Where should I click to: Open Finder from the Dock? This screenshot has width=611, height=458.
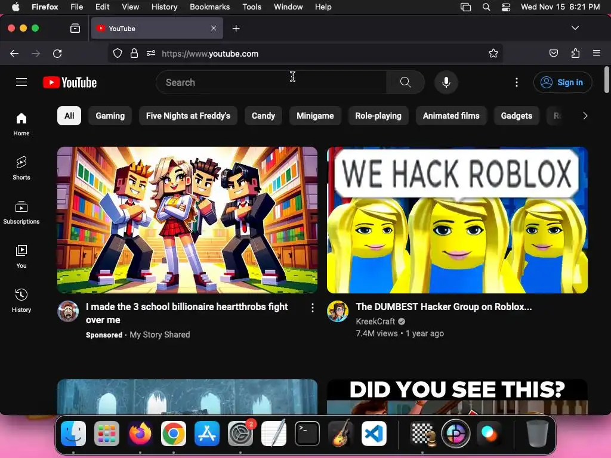[73, 434]
